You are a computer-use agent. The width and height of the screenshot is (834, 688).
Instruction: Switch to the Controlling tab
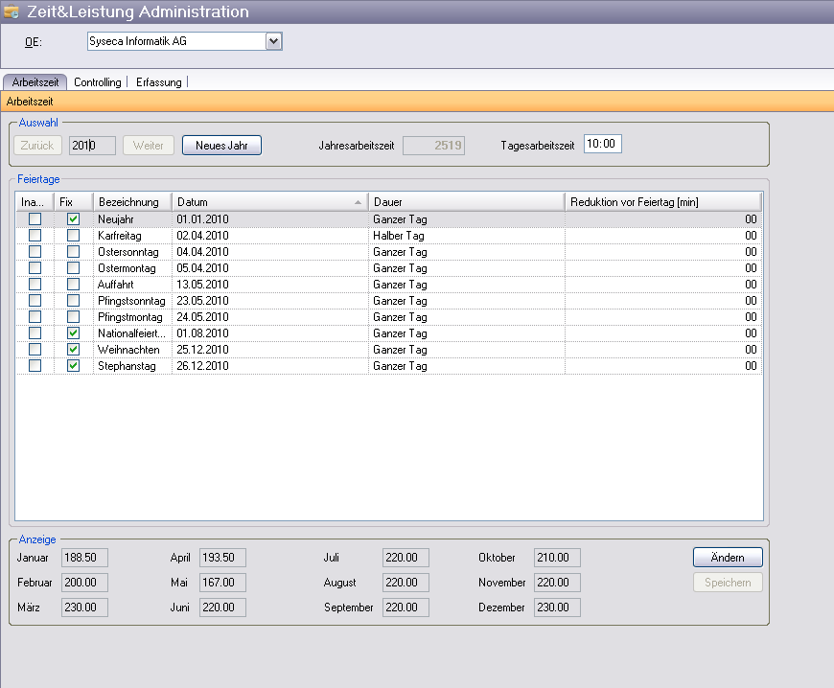tap(98, 82)
